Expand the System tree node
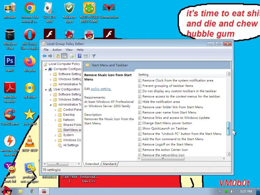The height and width of the screenshot is (195, 260). (56, 135)
